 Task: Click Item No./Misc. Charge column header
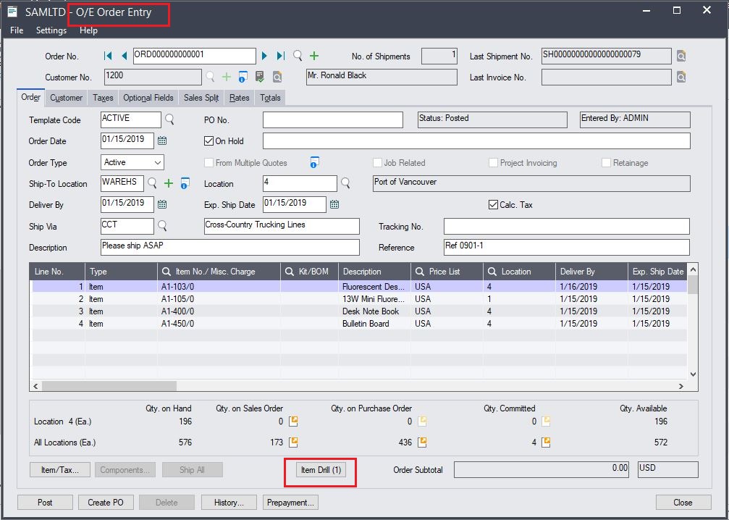tap(219, 271)
